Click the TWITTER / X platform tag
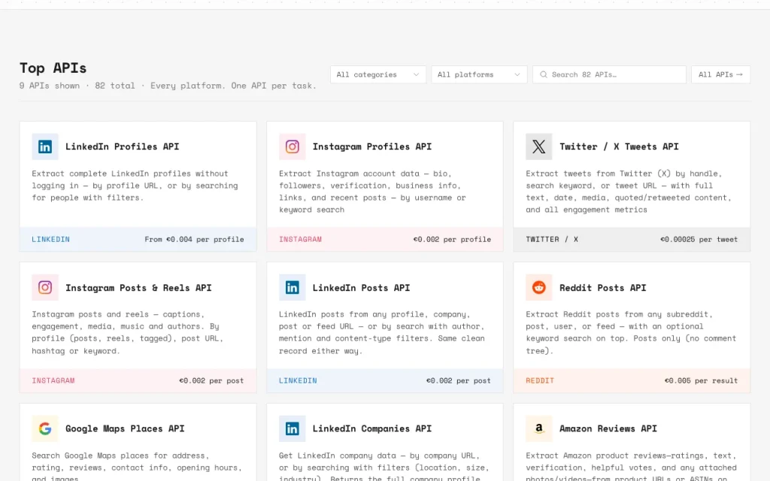This screenshot has width=770, height=481. coord(552,240)
